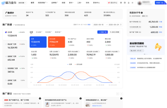
Task: Toggle the 花费 (全站推广) metric card
Action: (57, 55)
